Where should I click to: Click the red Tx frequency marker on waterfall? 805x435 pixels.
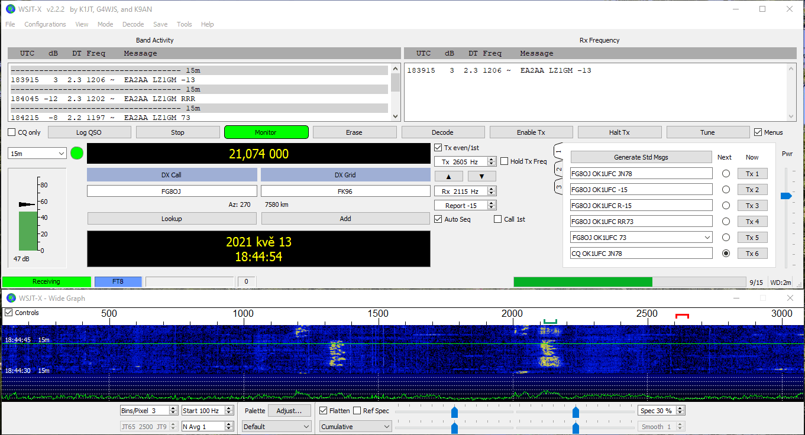[682, 317]
